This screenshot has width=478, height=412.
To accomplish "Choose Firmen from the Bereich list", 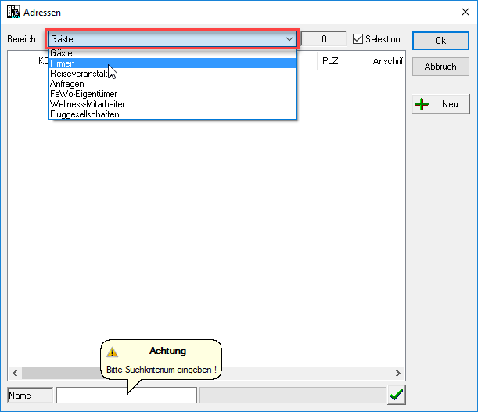I will 172,63.
